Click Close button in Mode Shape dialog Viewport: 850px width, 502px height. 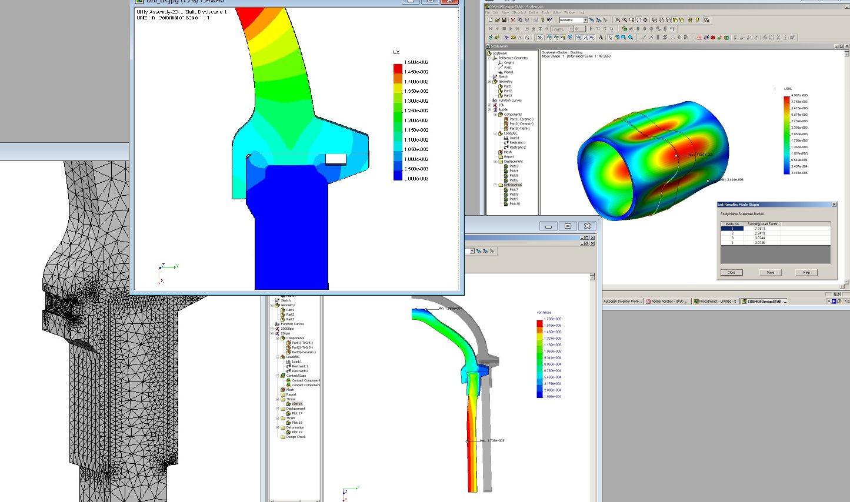click(x=731, y=272)
